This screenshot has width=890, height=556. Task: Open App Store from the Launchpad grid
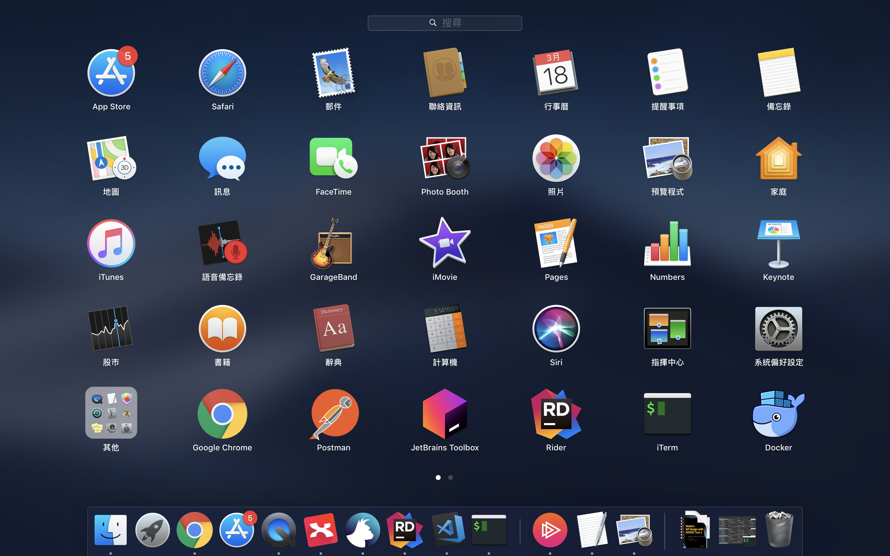coord(112,73)
